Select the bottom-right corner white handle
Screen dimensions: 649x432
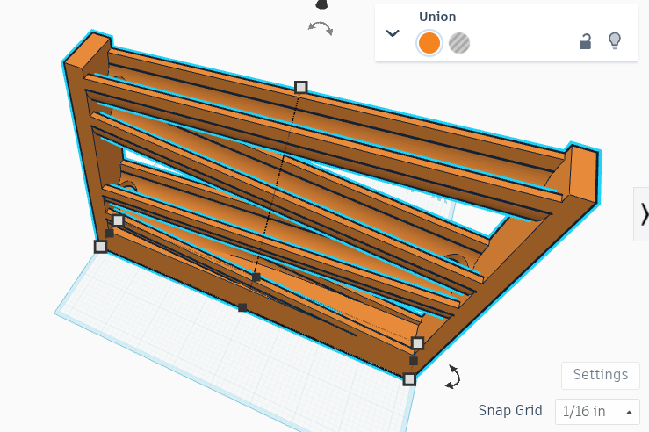click(x=409, y=379)
